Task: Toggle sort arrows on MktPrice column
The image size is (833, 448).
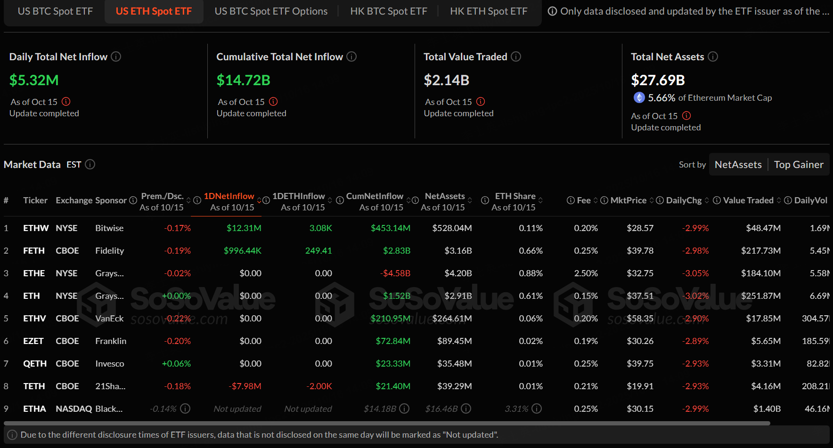Action: [652, 200]
